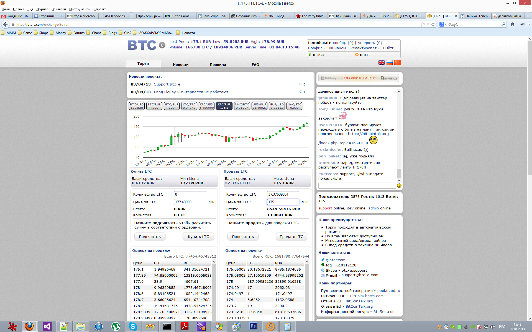The width and height of the screenshot is (532, 332).
Task: Open the Support btc-e news link
Action: point(167,84)
